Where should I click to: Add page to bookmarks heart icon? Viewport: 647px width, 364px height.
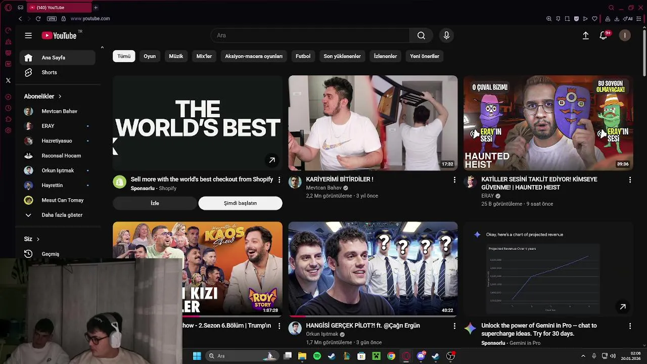pos(594,19)
